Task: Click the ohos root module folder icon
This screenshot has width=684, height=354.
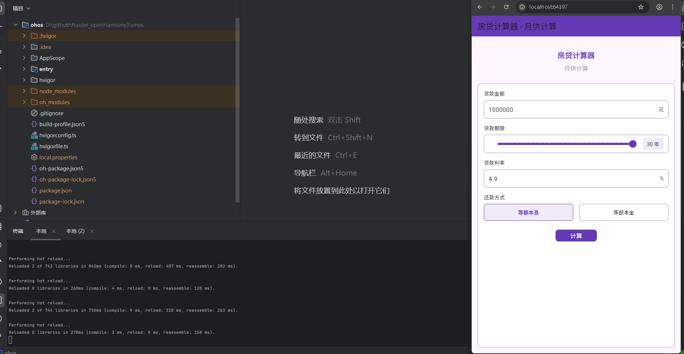Action: pos(25,25)
